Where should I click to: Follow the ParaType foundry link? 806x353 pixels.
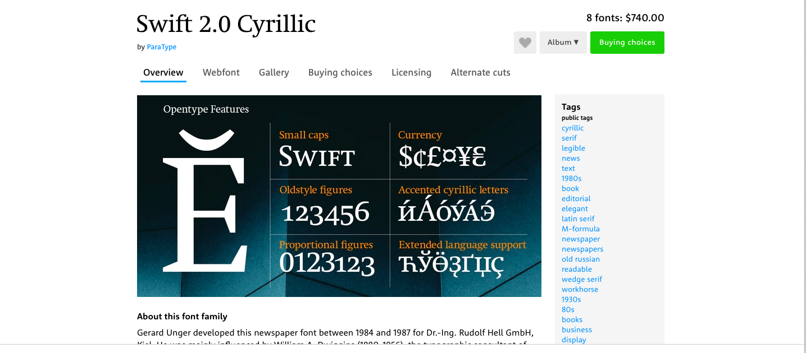click(162, 47)
